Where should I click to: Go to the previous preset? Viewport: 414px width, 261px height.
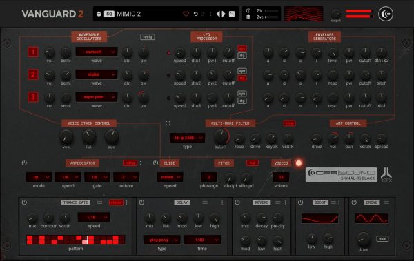(x=218, y=14)
